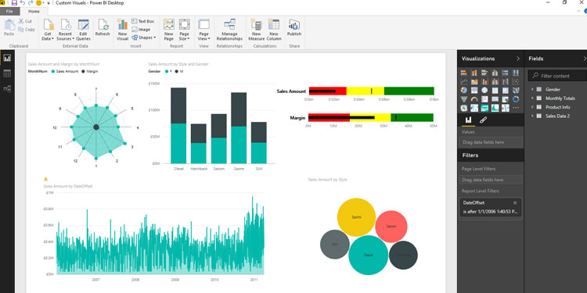Viewport: 587px width, 293px height.
Task: Click the Sports bubble in chart
Action: tap(356, 217)
